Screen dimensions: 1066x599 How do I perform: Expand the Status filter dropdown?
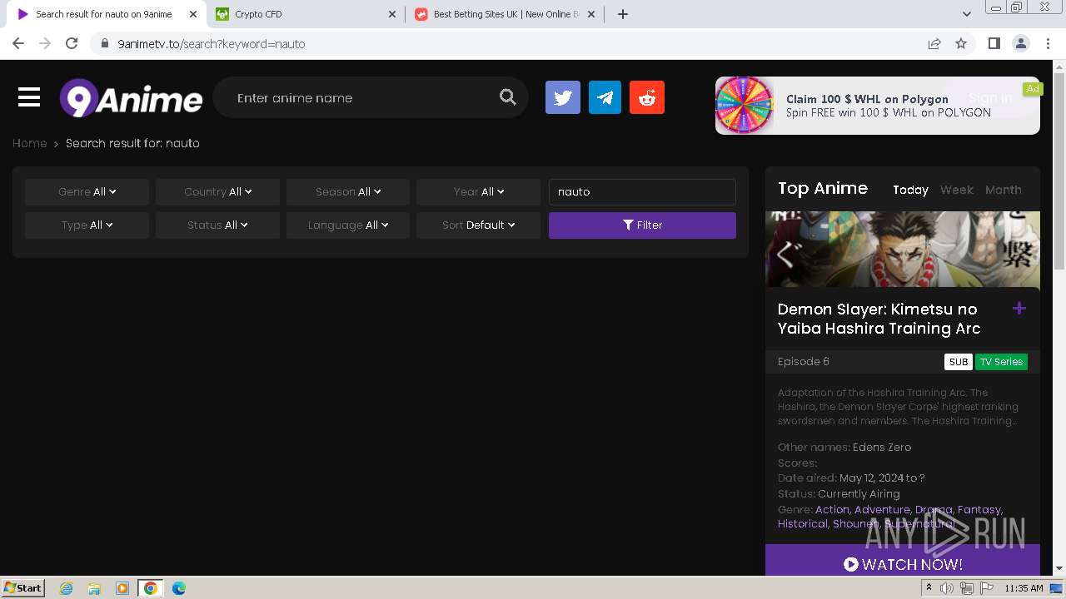(x=217, y=225)
